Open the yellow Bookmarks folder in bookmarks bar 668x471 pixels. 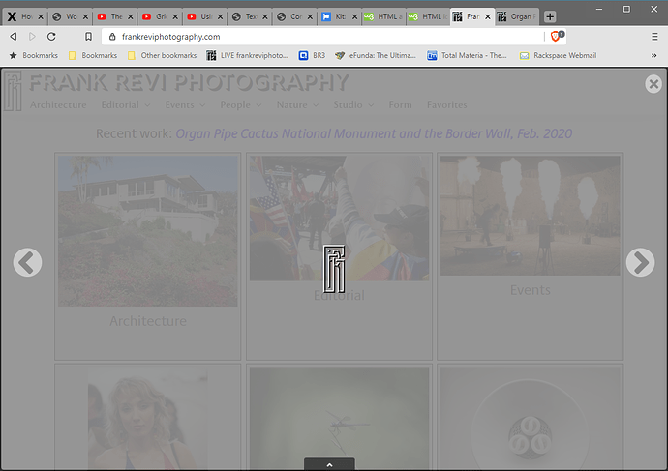93,55
